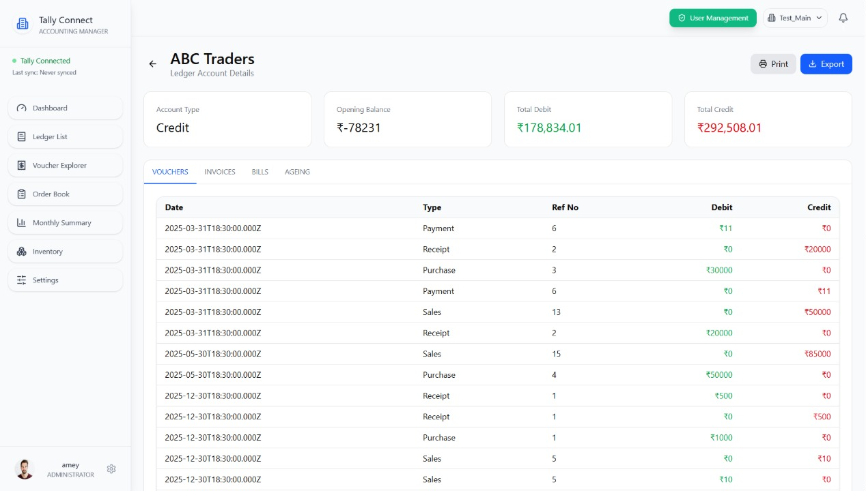Image resolution: width=866 pixels, height=491 pixels.
Task: Click the ₹11 debit of Payment row
Action: point(726,228)
